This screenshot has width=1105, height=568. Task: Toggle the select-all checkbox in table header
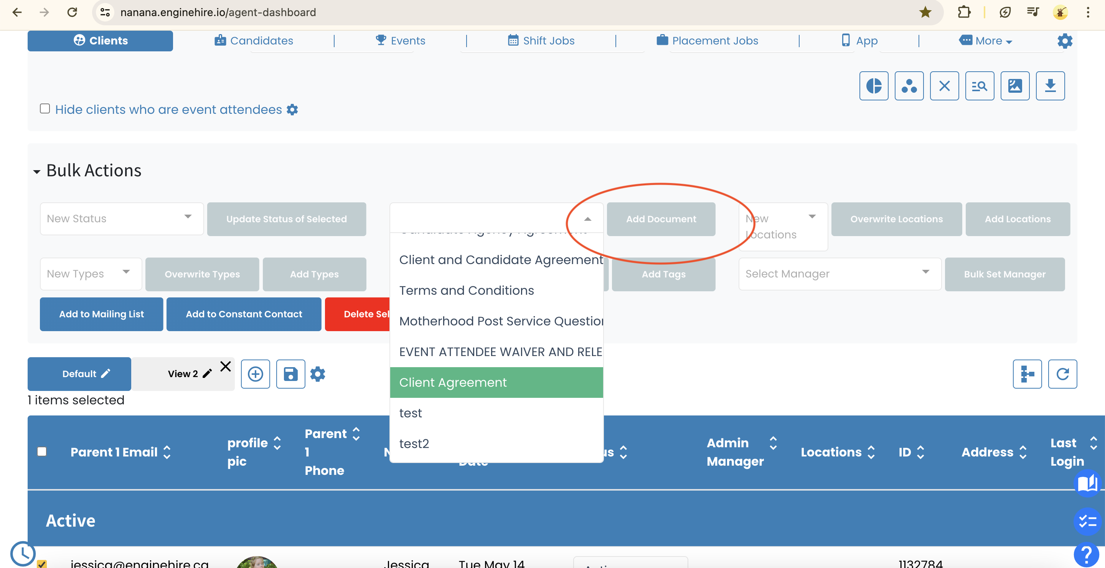coord(41,451)
